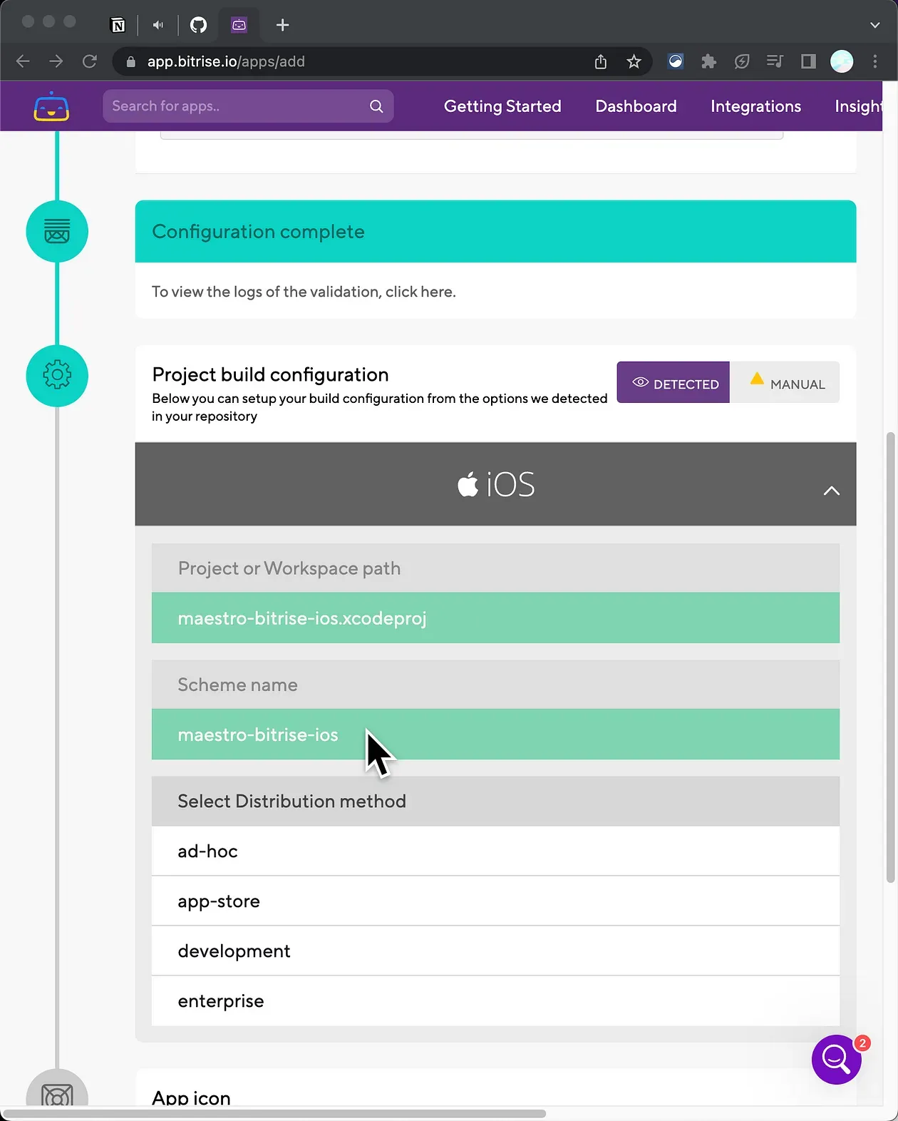Viewport: 898px width, 1121px height.
Task: Go to the Dashboard menu
Action: 636,106
